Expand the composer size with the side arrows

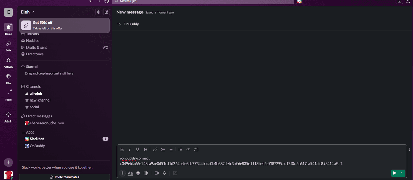[x=409, y=149]
